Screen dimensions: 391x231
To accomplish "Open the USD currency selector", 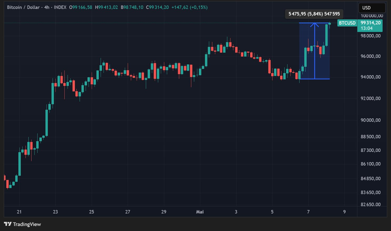I will point(372,8).
